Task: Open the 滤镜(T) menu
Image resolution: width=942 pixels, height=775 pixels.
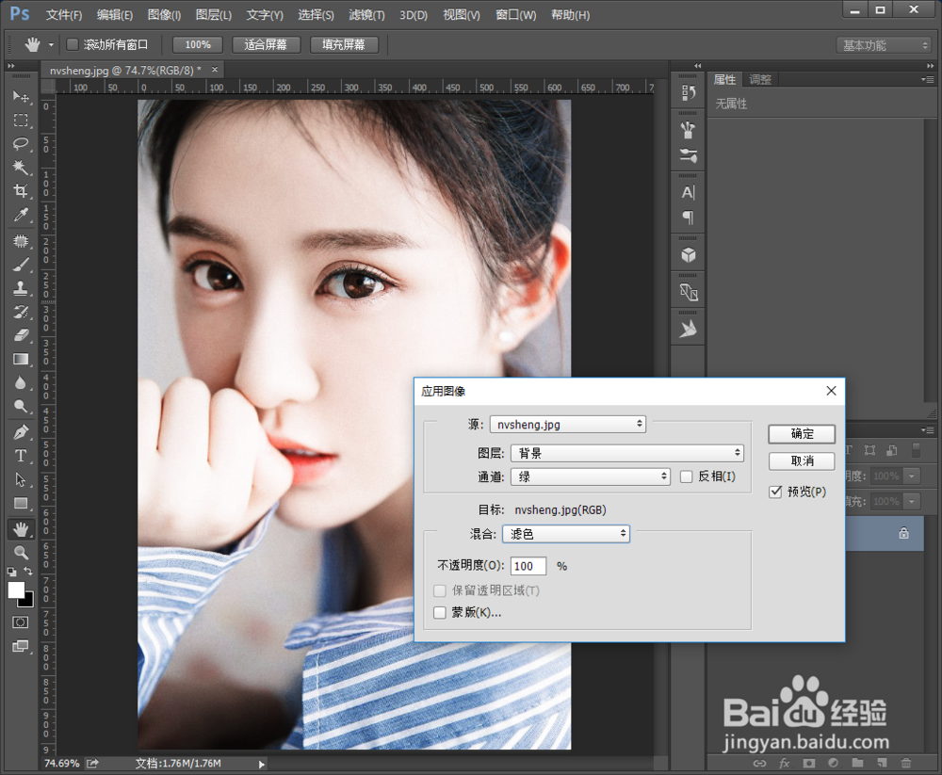Action: click(x=366, y=15)
